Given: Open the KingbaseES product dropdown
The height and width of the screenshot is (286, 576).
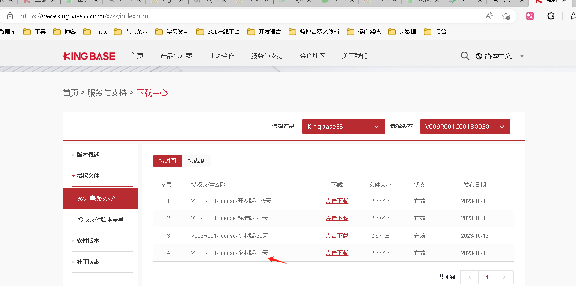Looking at the screenshot, I should click(343, 127).
